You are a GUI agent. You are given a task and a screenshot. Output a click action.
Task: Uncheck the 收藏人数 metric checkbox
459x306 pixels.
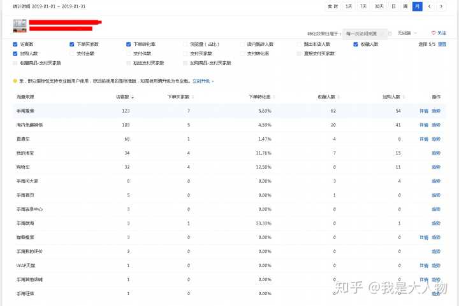point(356,45)
